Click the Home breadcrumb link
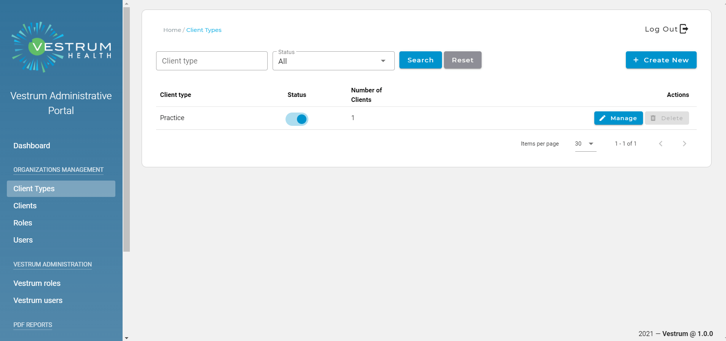Screen dimensions: 726x341 [172, 30]
